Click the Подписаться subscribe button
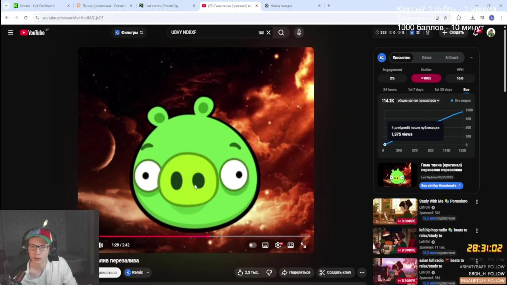 pos(109,272)
